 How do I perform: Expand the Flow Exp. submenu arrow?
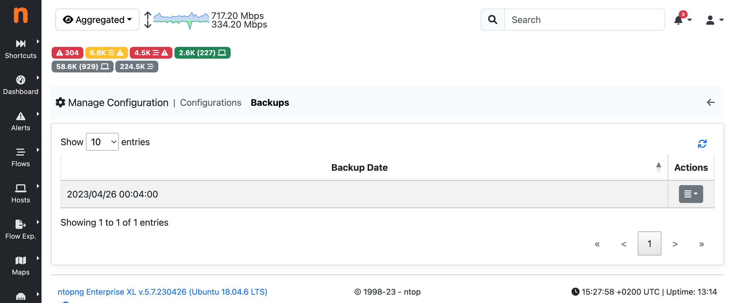tap(38, 222)
